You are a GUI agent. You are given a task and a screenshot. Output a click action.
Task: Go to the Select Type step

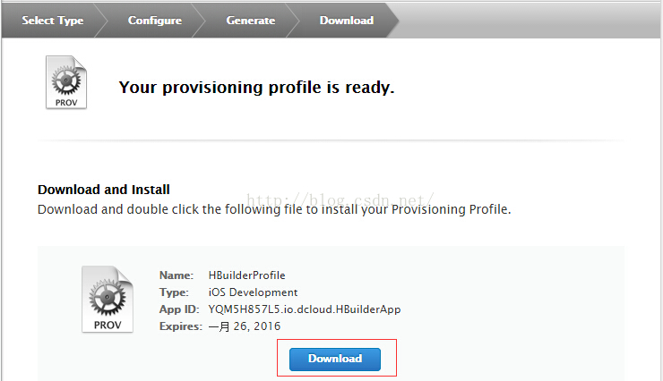coord(53,21)
